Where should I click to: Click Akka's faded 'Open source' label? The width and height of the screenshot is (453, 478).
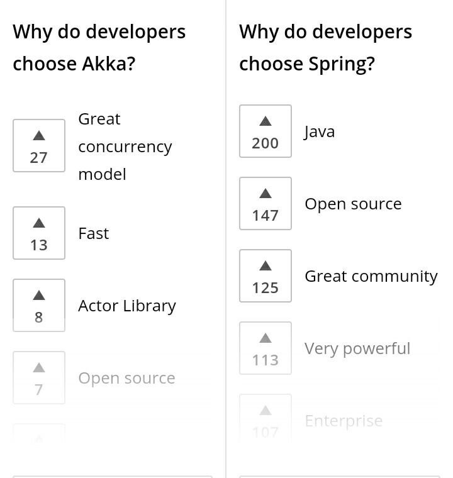[x=126, y=379]
